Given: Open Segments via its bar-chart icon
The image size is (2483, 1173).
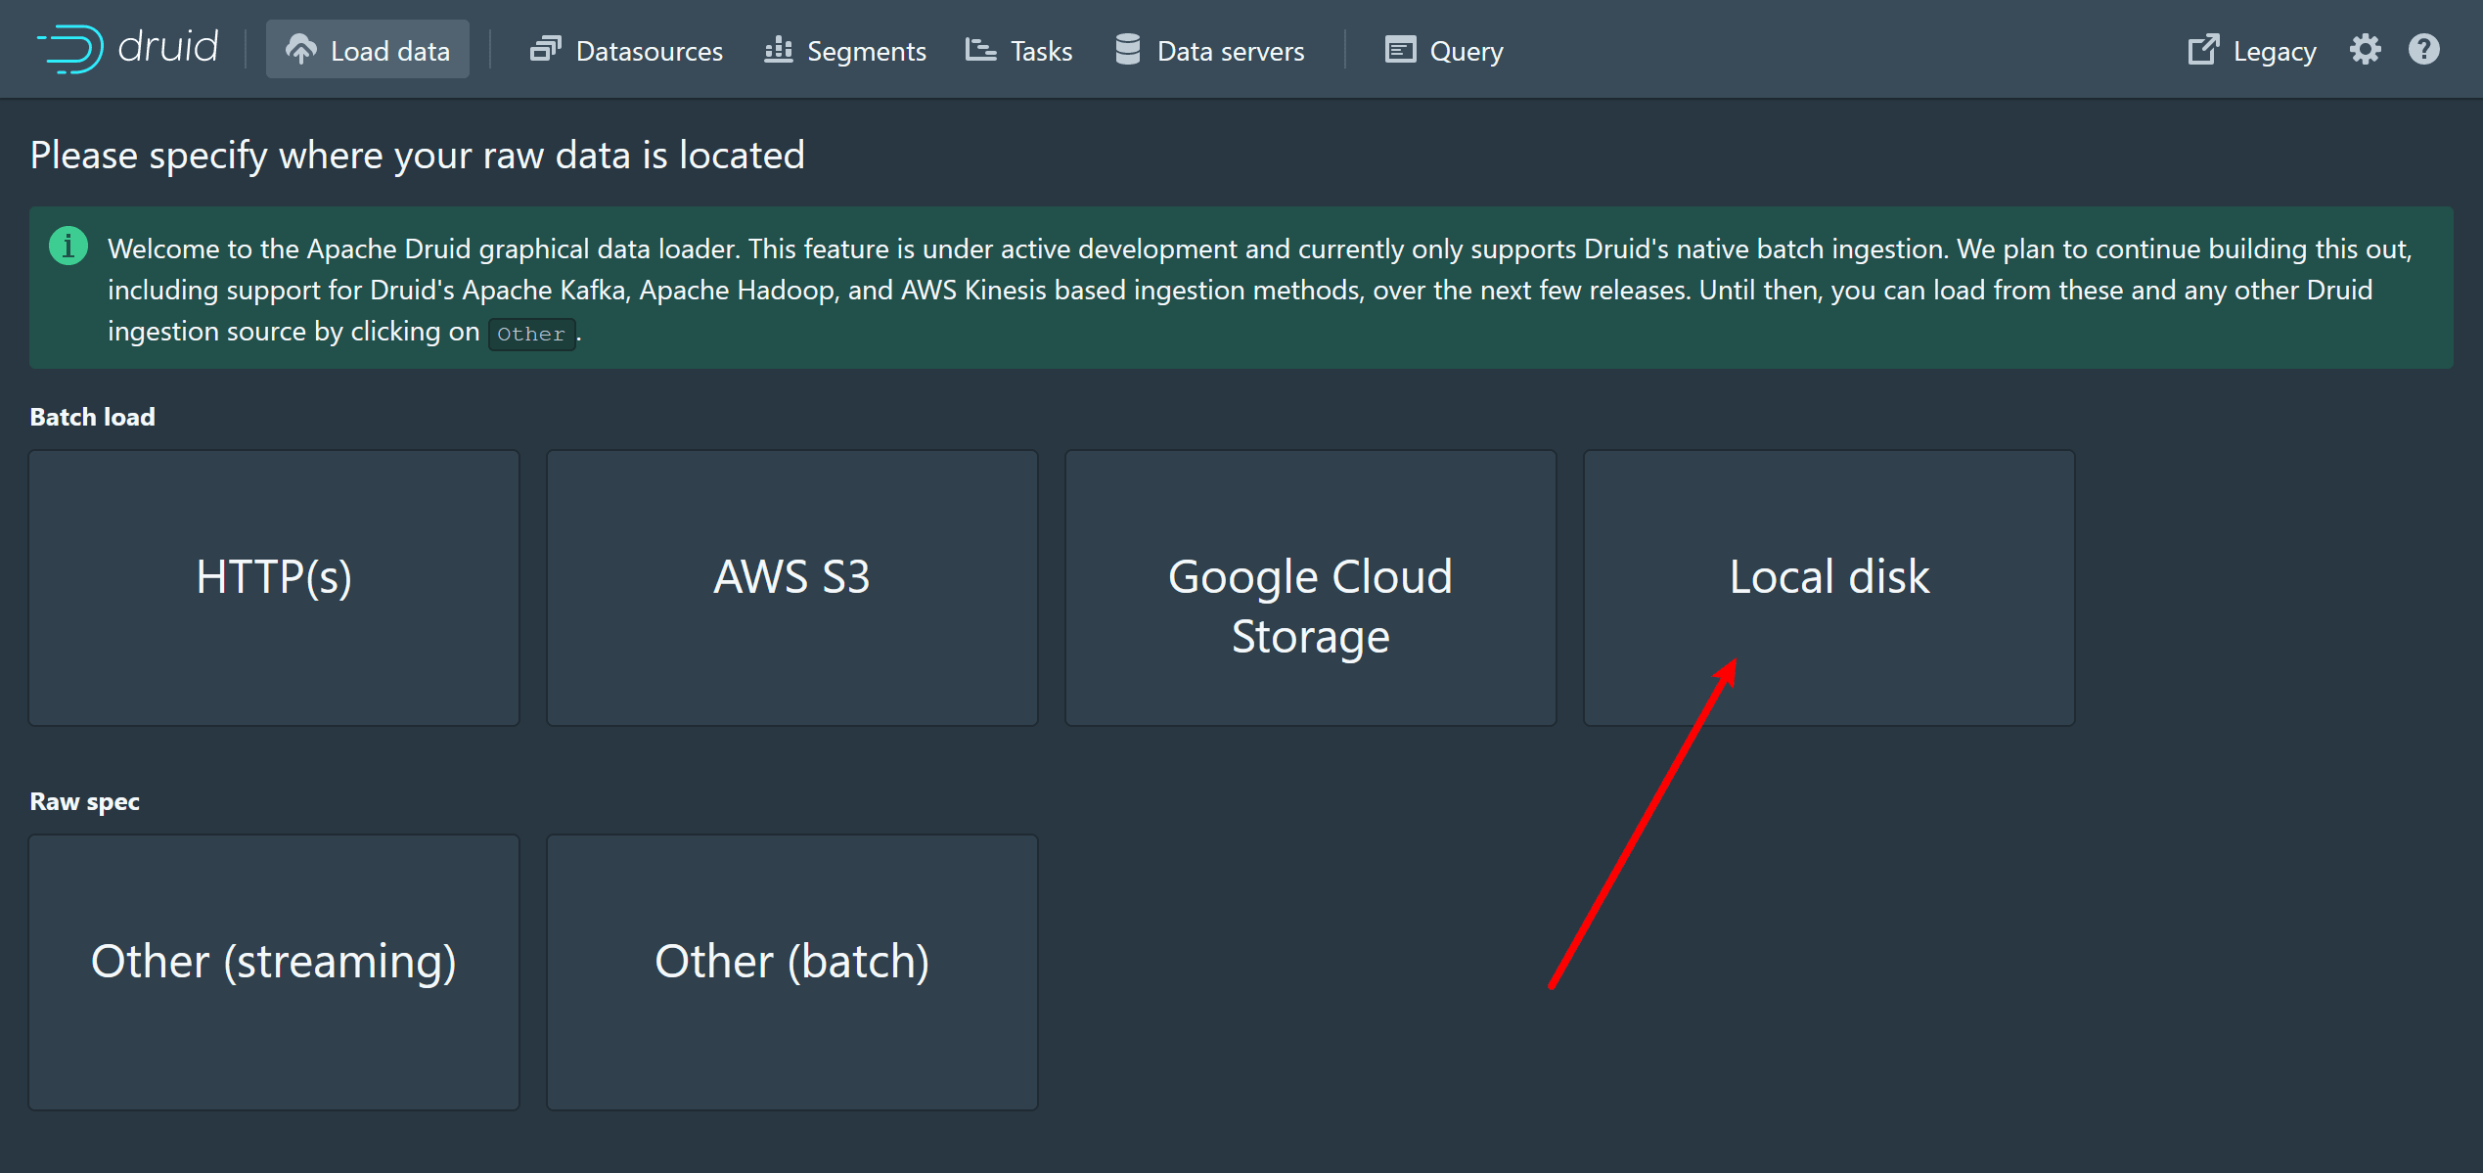Looking at the screenshot, I should coord(778,48).
